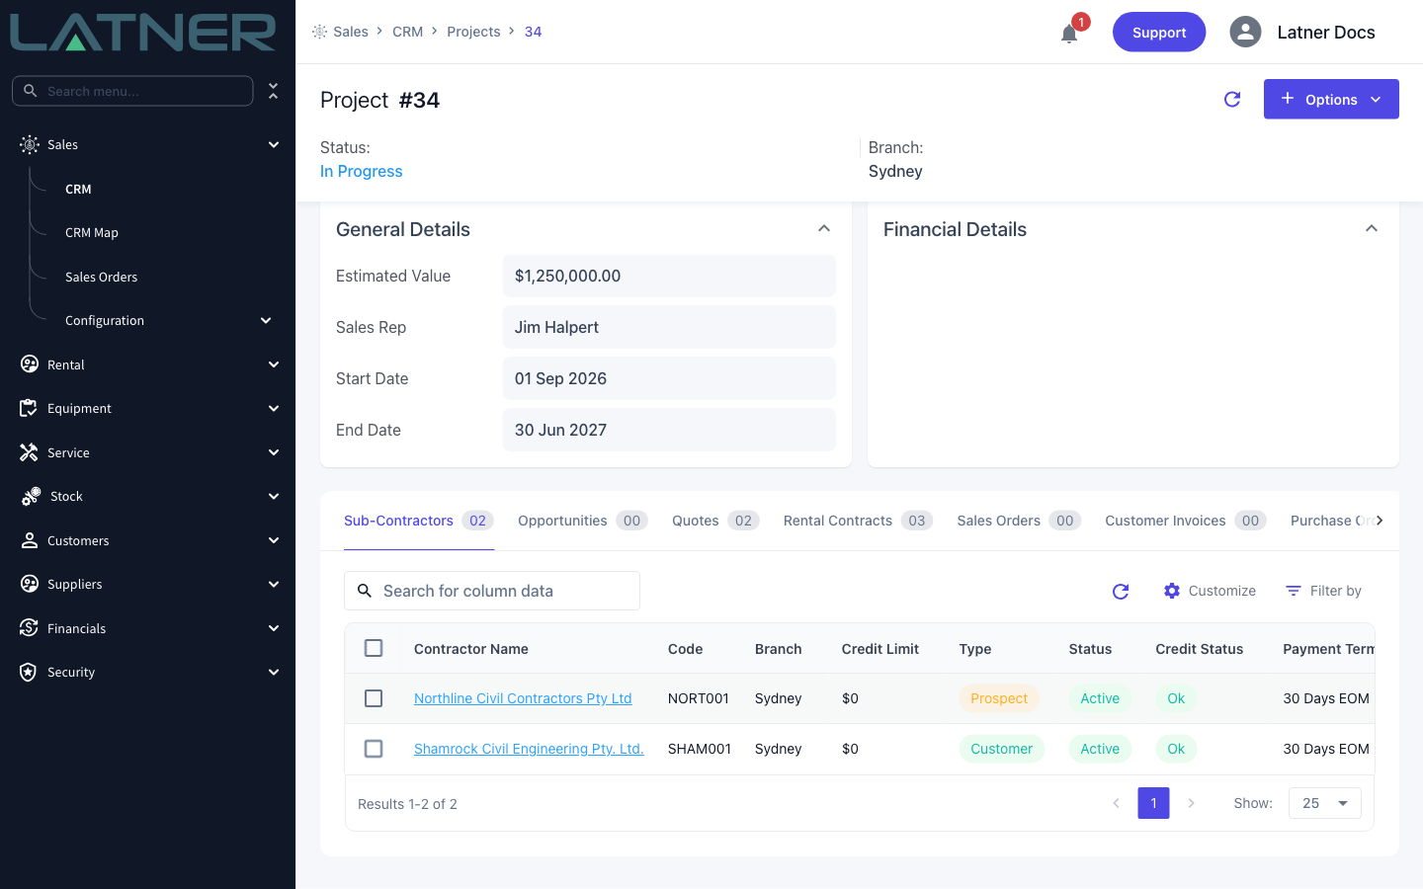Click the Customer type badge

tap(1001, 749)
